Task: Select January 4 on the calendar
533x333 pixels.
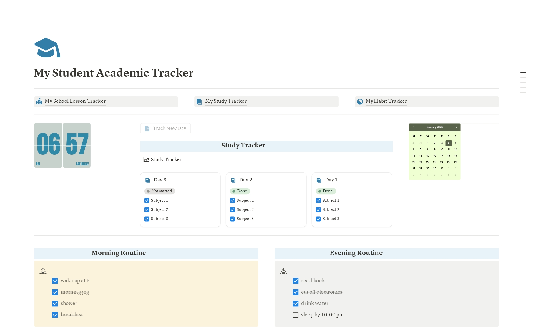Action: point(449,143)
